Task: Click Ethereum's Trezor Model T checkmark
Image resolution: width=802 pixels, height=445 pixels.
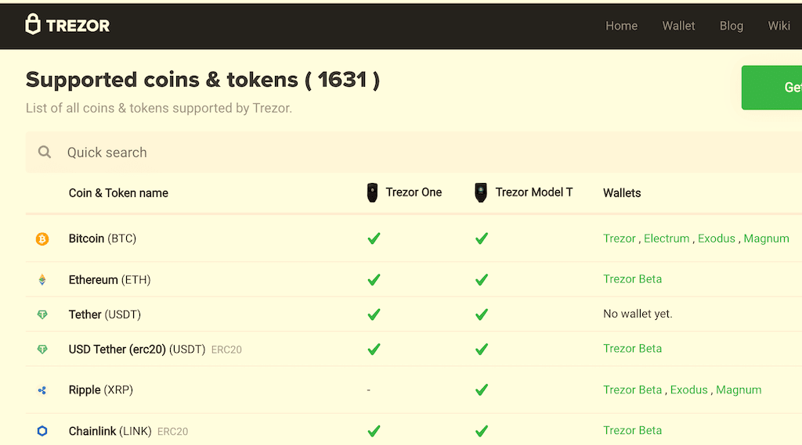Action: pos(482,279)
